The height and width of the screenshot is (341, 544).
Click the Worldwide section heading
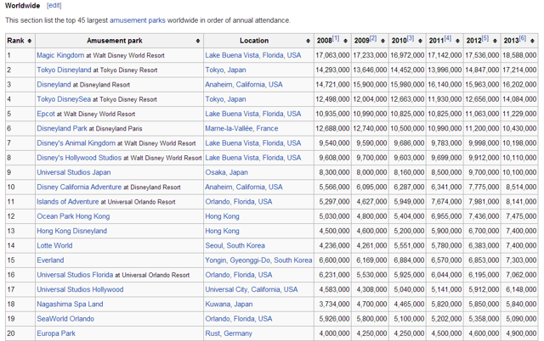(22, 6)
